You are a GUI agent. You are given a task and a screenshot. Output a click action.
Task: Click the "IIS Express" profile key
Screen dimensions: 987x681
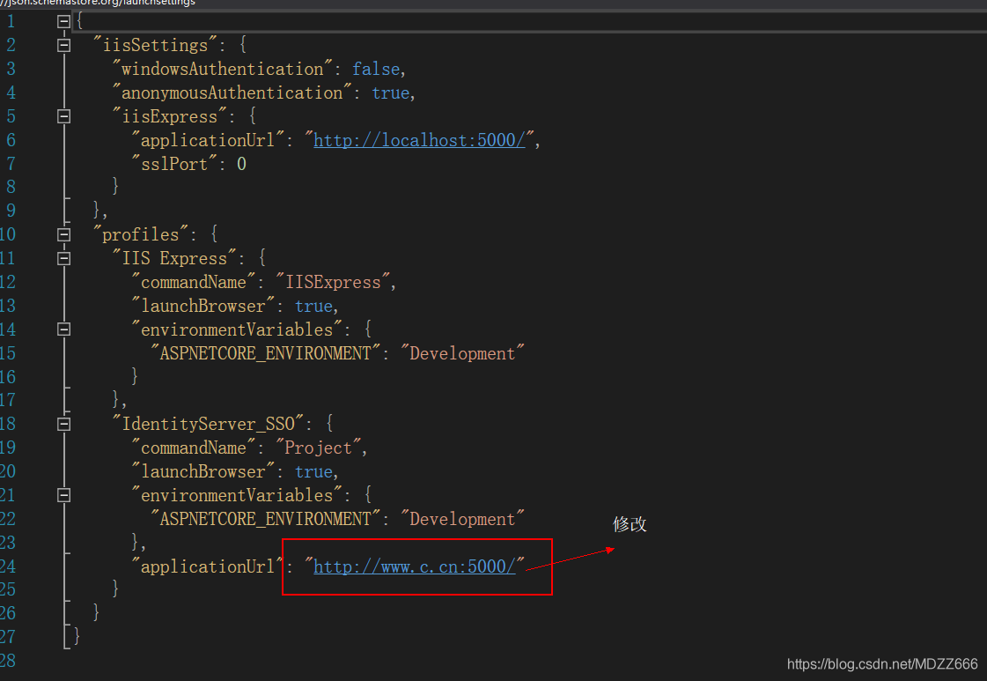pos(173,258)
